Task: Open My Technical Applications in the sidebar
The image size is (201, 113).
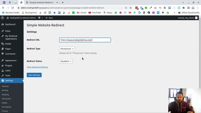Action: click(12, 37)
